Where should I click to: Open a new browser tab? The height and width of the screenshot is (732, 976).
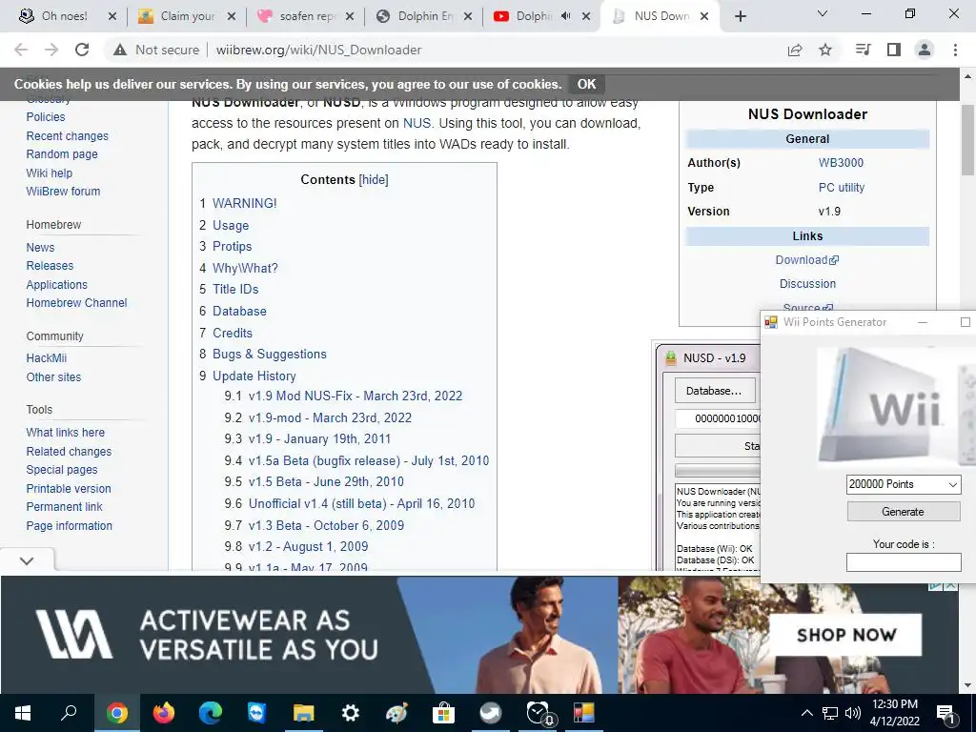740,16
